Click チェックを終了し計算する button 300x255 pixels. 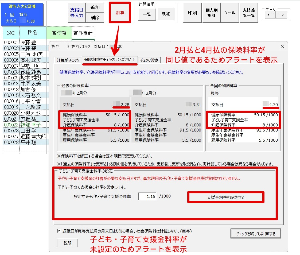pos(256,234)
